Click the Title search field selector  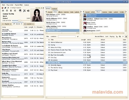click(x=47, y=36)
